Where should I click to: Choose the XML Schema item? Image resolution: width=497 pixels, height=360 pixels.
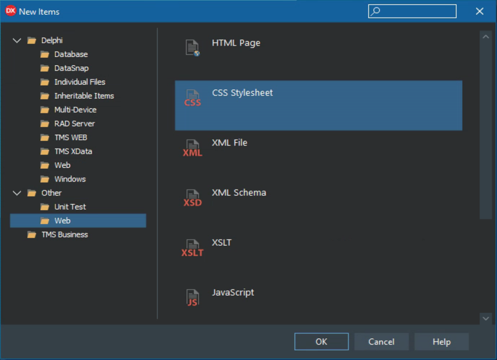pos(319,205)
